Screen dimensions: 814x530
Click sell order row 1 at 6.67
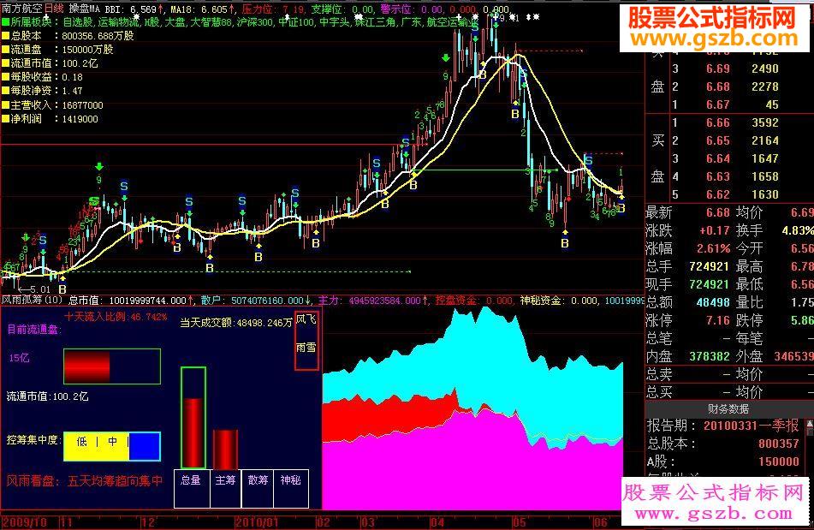pos(726,104)
